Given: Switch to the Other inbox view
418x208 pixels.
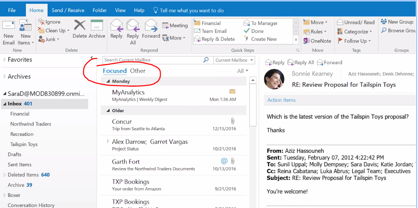Looking at the screenshot, I should [x=138, y=71].
